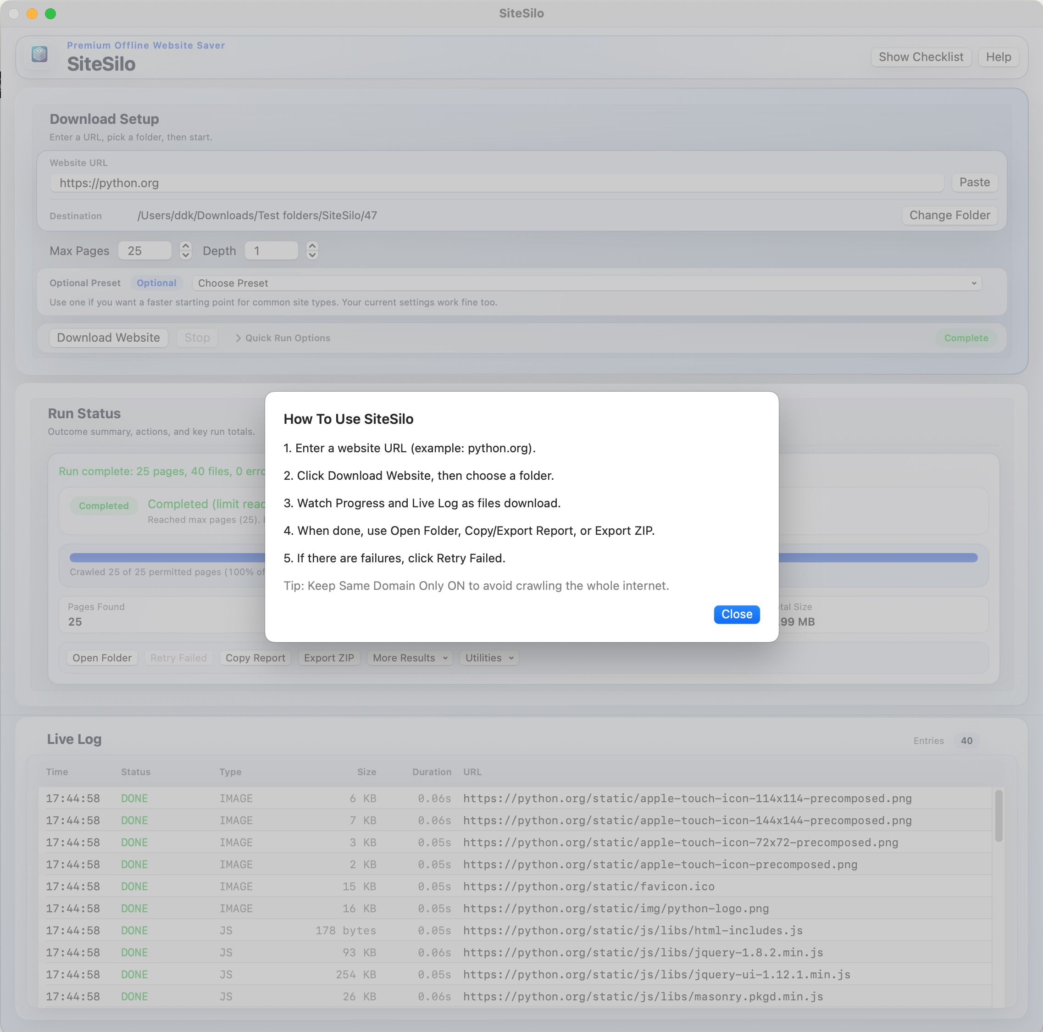The width and height of the screenshot is (1043, 1032).
Task: Click the Depth value field
Action: pos(271,251)
